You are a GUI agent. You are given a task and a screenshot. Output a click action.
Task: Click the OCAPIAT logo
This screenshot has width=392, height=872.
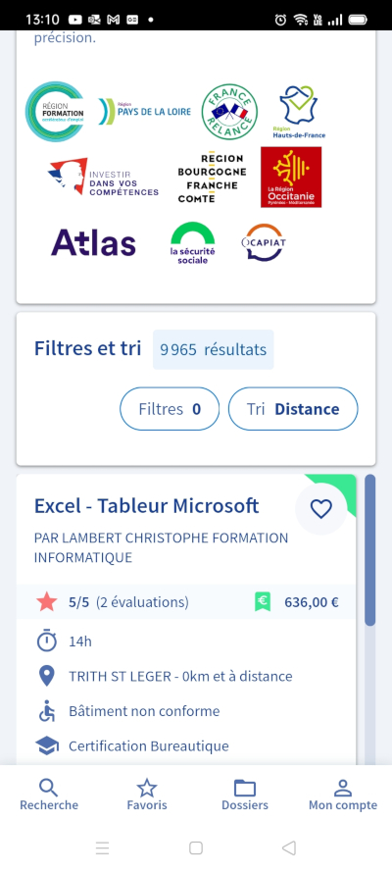point(265,242)
